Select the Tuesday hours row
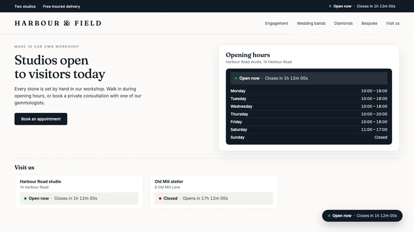The width and height of the screenshot is (414, 232). coord(309,98)
